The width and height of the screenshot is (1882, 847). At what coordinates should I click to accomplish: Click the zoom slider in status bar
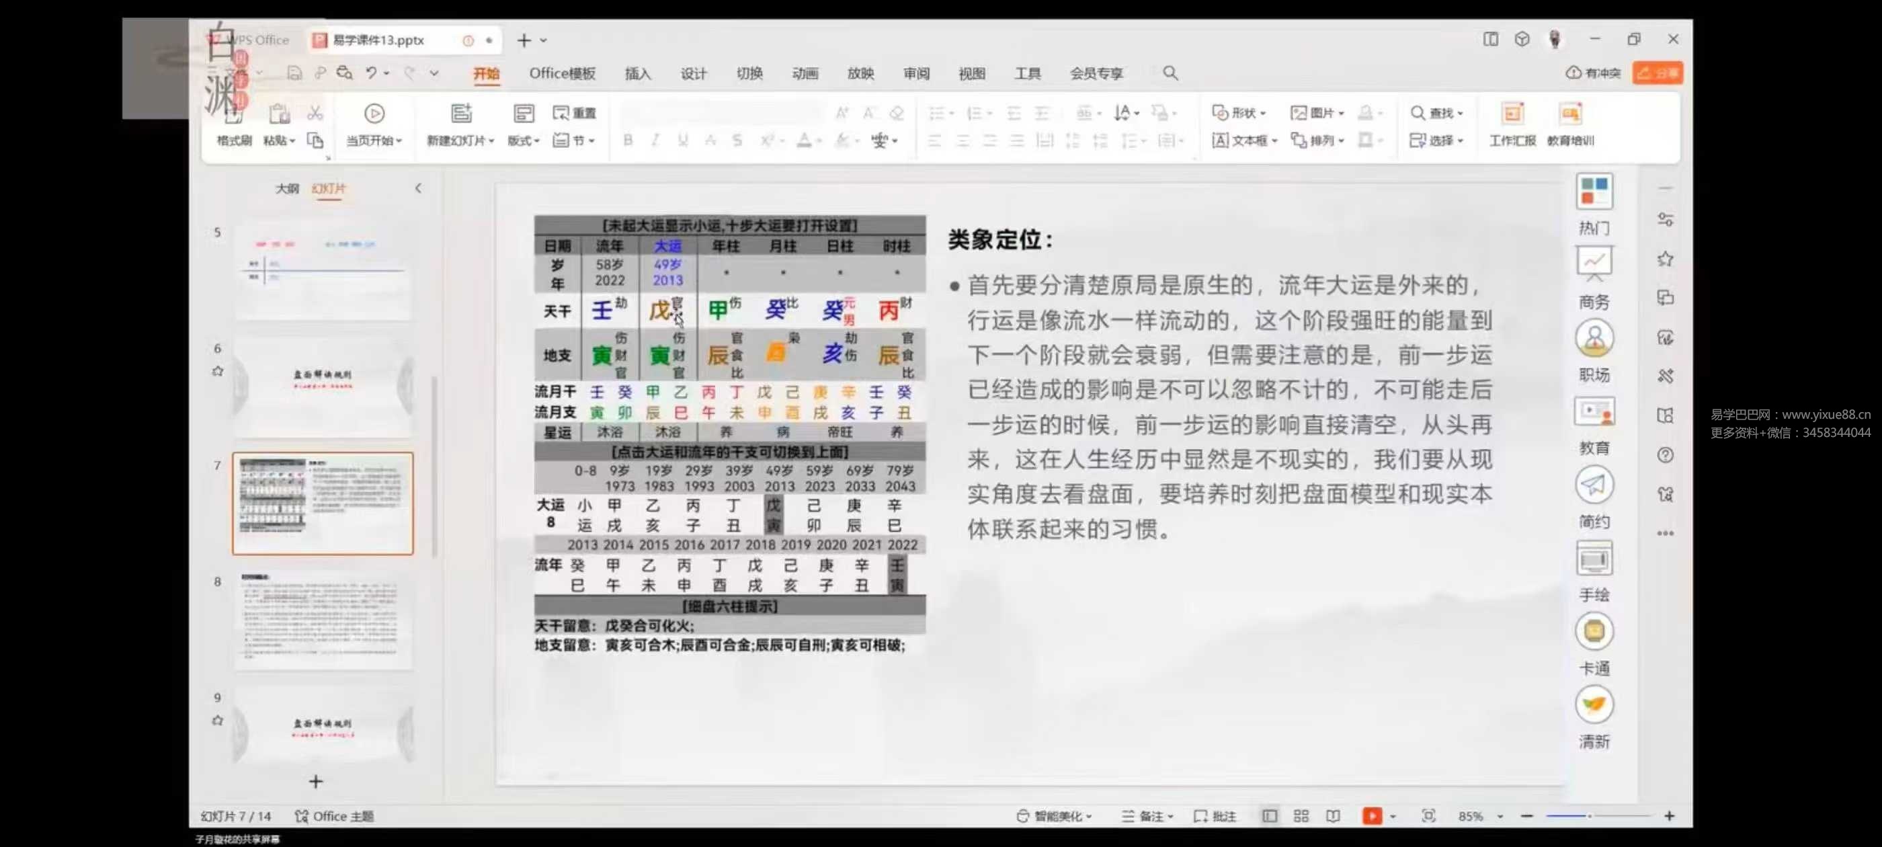[x=1590, y=815]
